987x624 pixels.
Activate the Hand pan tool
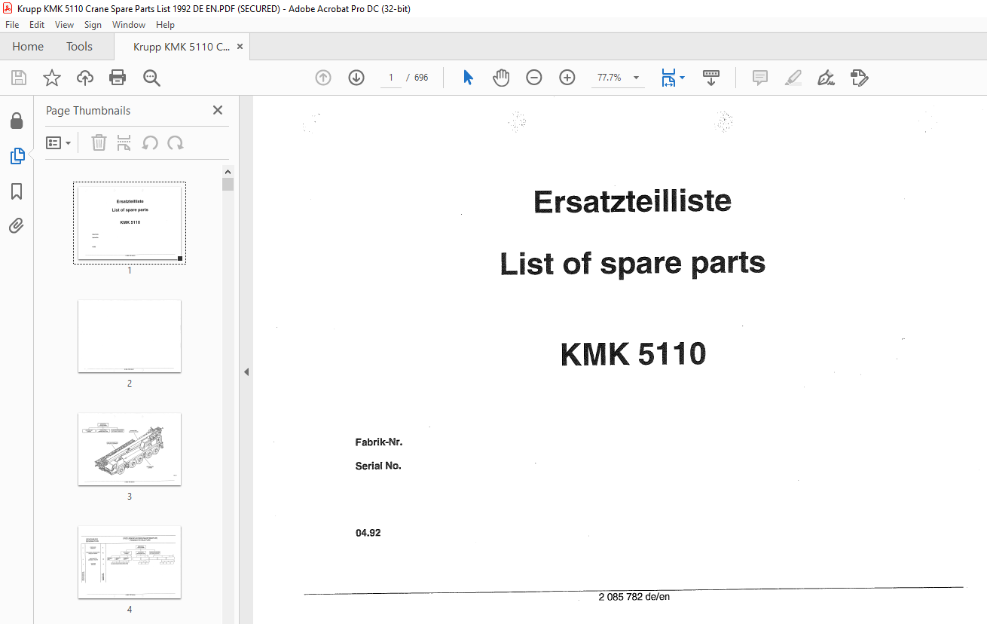pyautogui.click(x=501, y=78)
